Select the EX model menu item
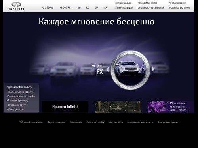 click(106, 8)
